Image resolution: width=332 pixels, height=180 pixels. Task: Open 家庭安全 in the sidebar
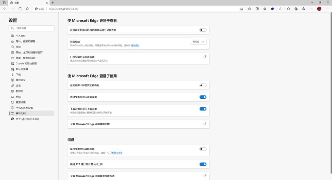(31, 80)
